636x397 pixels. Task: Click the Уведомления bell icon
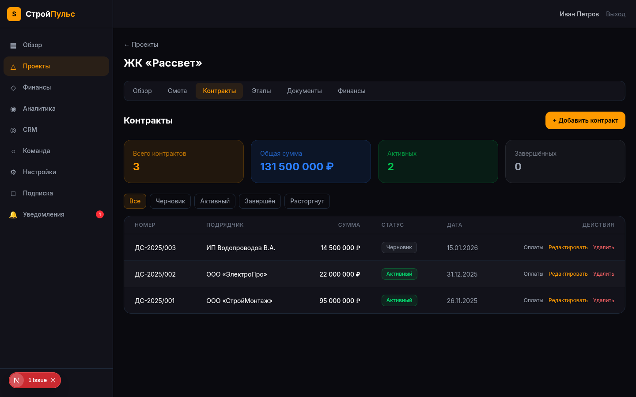[x=13, y=215]
